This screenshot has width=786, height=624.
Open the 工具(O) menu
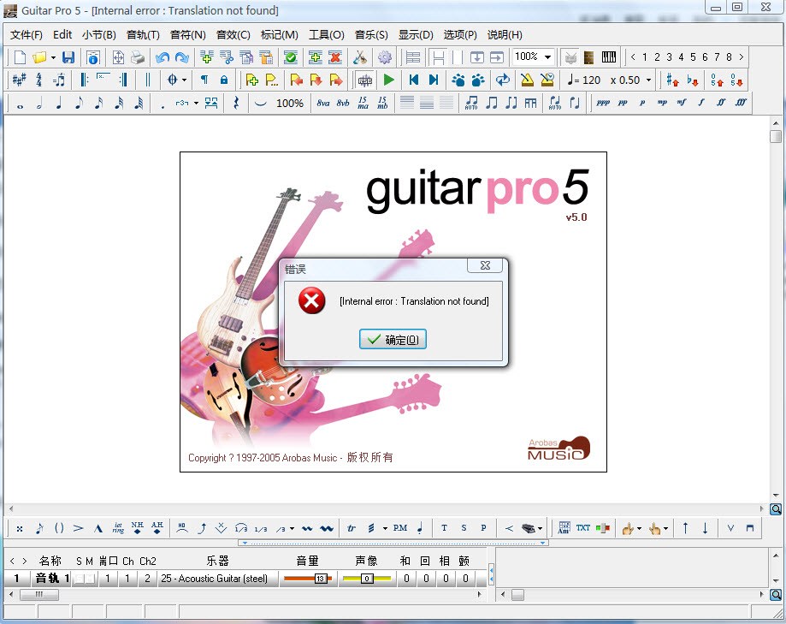(327, 34)
